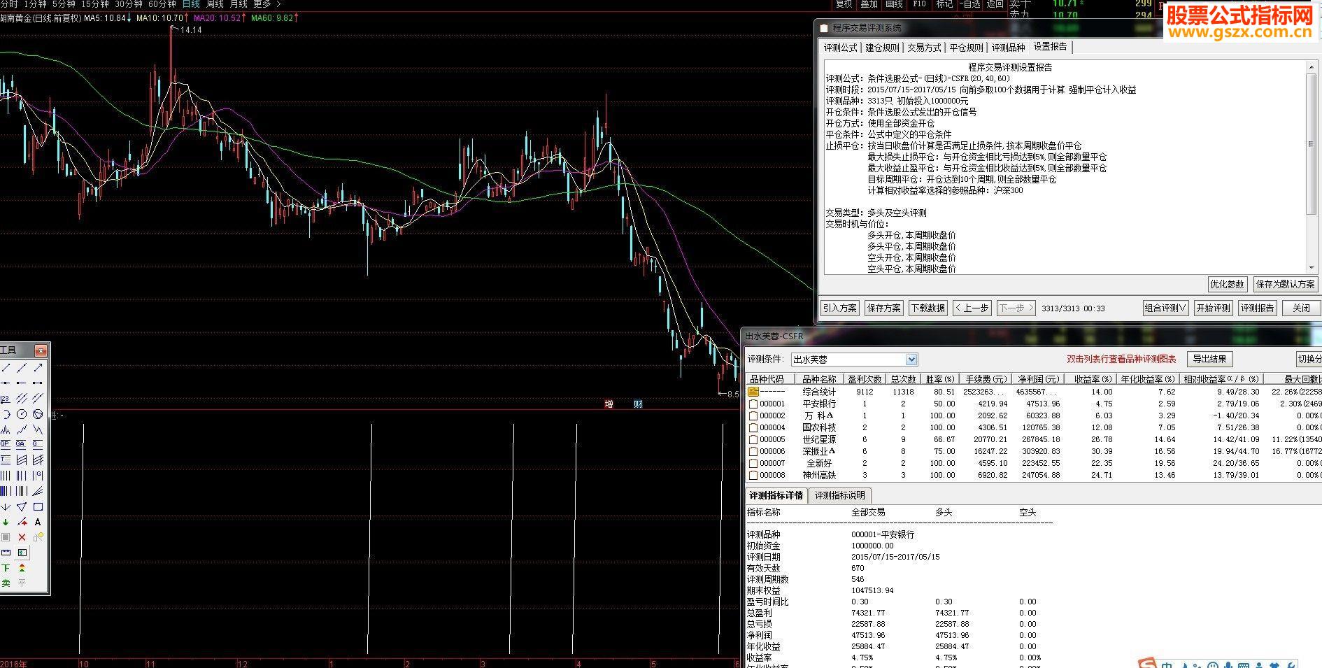Click the 下载数据 button

[x=928, y=308]
